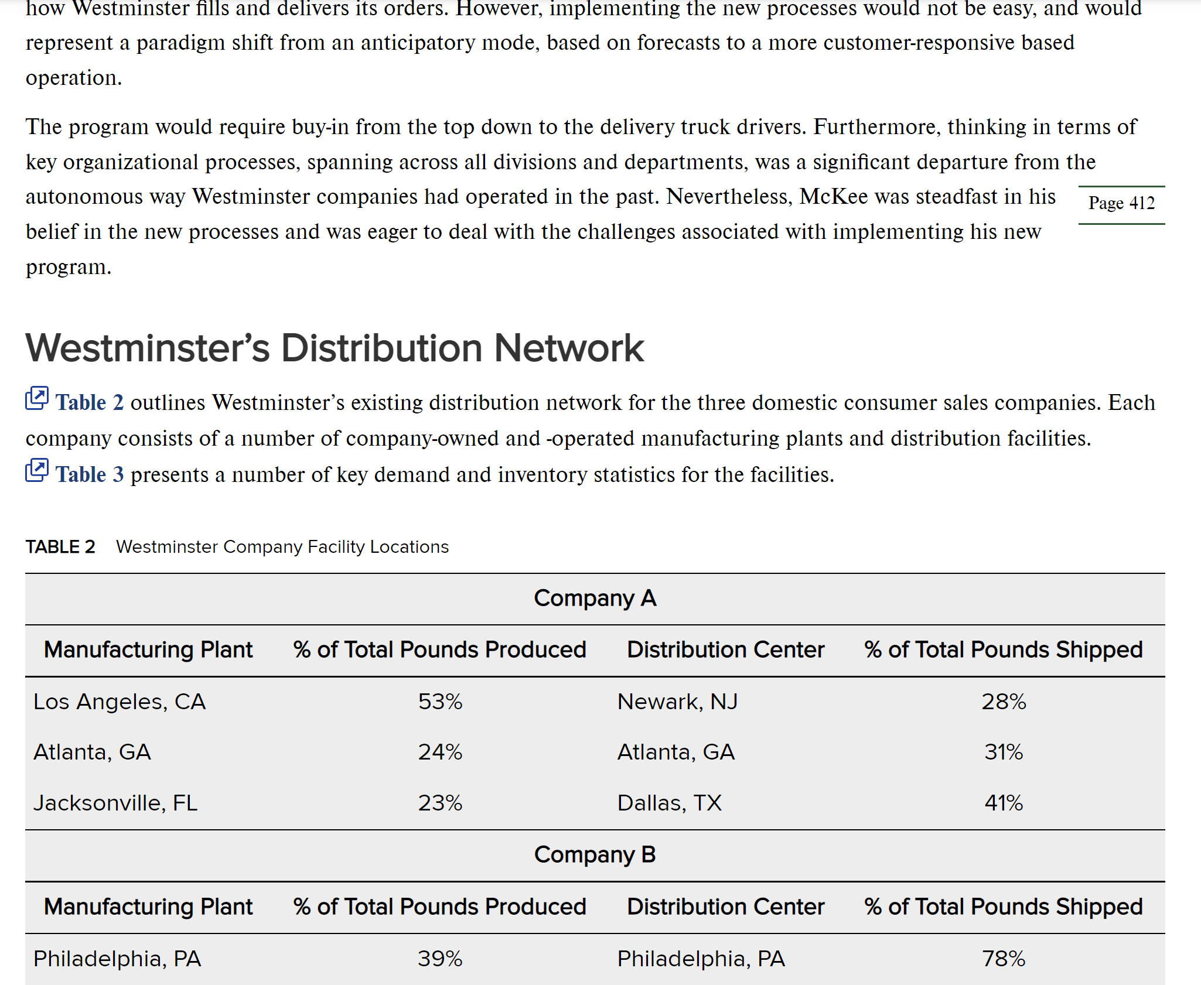1201x985 pixels.
Task: Click the Westminster's Distribution Network heading
Action: click(335, 348)
